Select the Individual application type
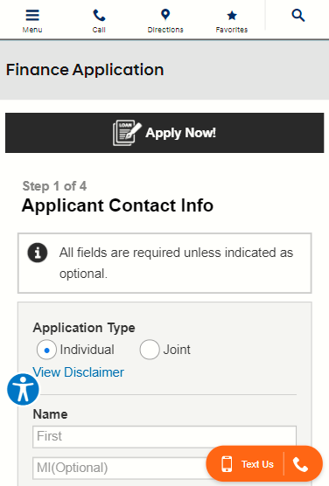The width and height of the screenshot is (329, 486). [x=46, y=350]
